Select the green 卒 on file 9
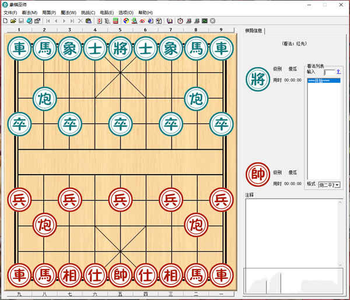 [x=222, y=124]
